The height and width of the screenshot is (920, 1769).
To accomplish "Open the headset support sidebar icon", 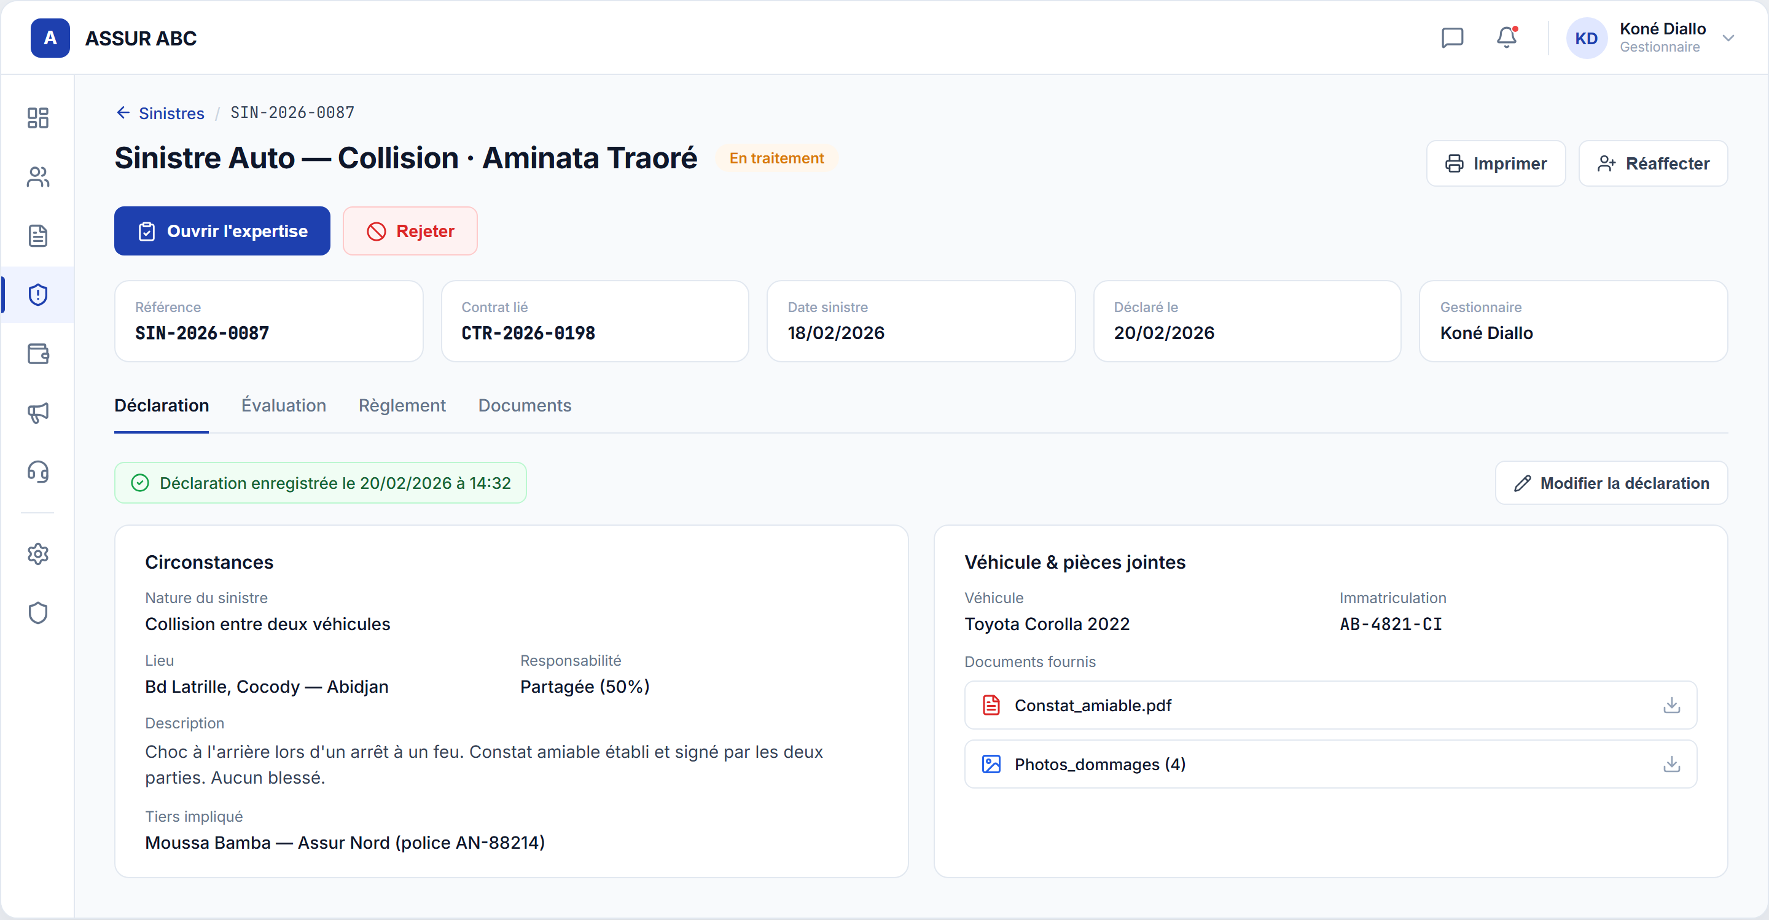I will tap(37, 472).
